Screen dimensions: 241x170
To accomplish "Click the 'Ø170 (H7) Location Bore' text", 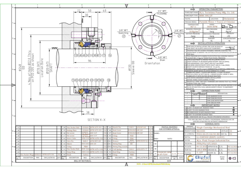I will [x=40, y=68].
